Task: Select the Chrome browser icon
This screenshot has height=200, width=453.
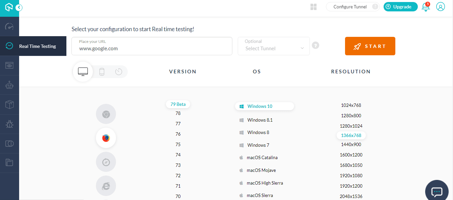Action: point(106,114)
